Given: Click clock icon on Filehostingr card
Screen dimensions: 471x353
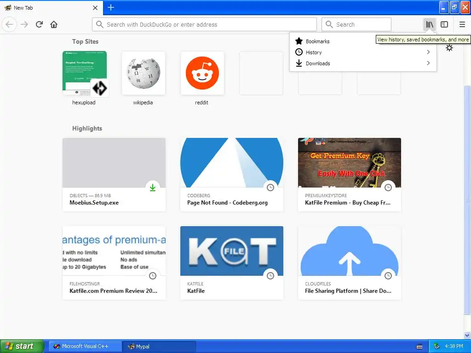Looking at the screenshot, I should click(153, 276).
